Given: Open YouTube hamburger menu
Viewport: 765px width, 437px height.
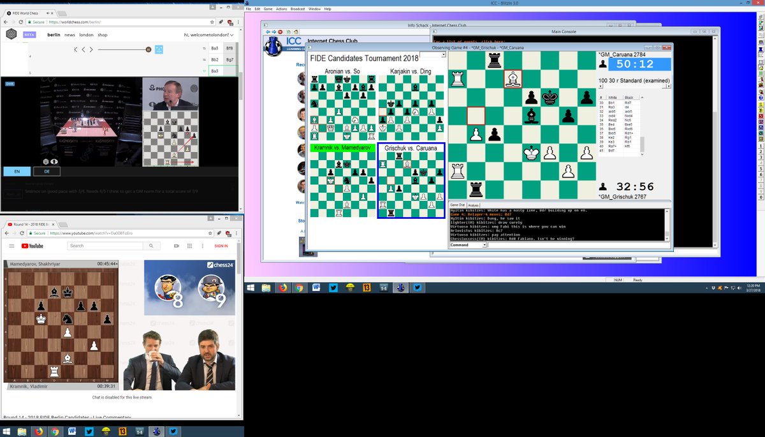Looking at the screenshot, I should 11,246.
